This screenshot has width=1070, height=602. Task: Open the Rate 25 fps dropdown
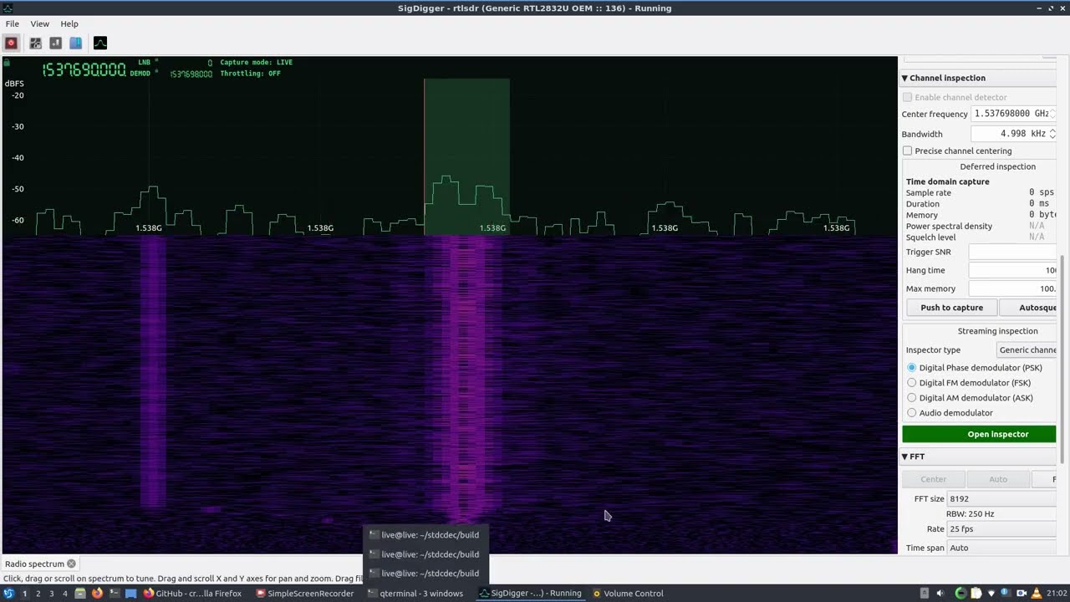click(x=1001, y=529)
